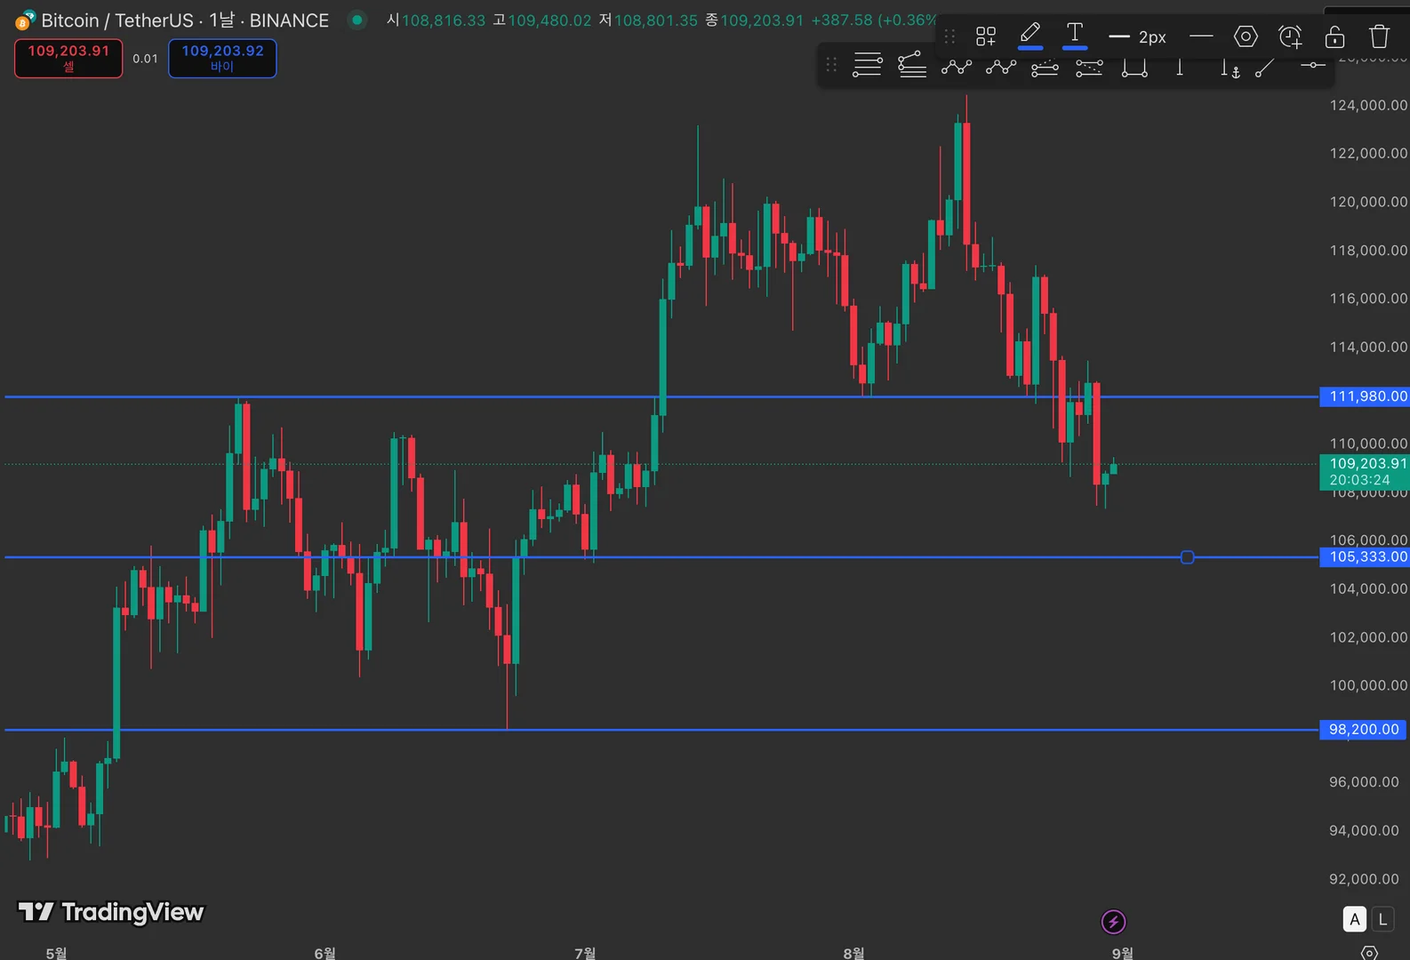Delete the drawing with trash icon
The image size is (1410, 960).
click(x=1379, y=36)
